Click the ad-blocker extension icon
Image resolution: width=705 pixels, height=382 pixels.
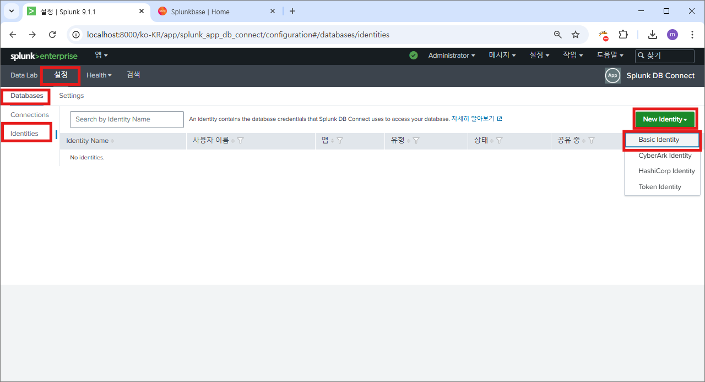(x=604, y=35)
